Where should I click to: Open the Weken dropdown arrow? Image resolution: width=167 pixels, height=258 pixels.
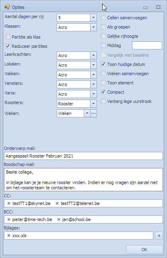[87, 113]
